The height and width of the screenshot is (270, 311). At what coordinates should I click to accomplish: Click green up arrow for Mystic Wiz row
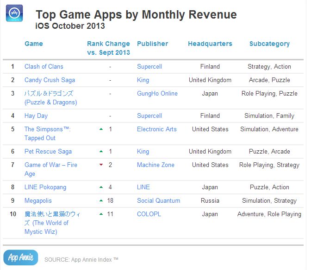coord(101,214)
